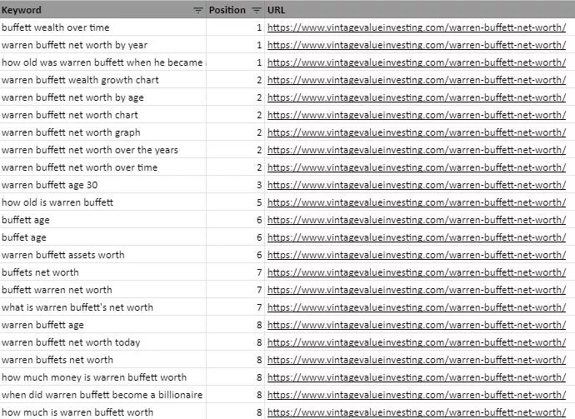This screenshot has width=575, height=419.
Task: Select cell 'buffets net worth'
Action: [103, 272]
